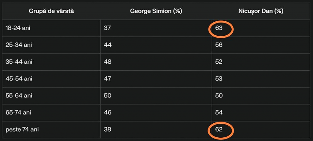Image resolution: width=313 pixels, height=141 pixels.
Task: Click the George Simion (%) column header
Action: (x=156, y=11)
